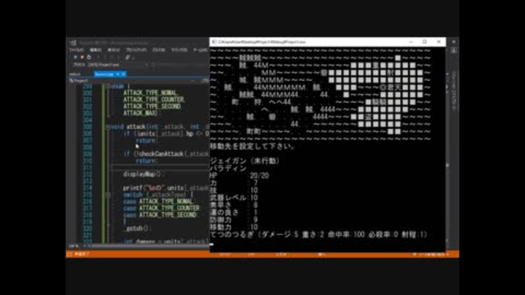The width and height of the screenshot is (525, 295).
Task: Open the デバッグ(D) menu
Action: 179,50
